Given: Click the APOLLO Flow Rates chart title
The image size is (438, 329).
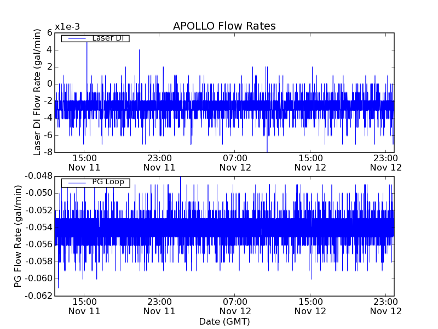Looking at the screenshot, I should coord(224,26).
